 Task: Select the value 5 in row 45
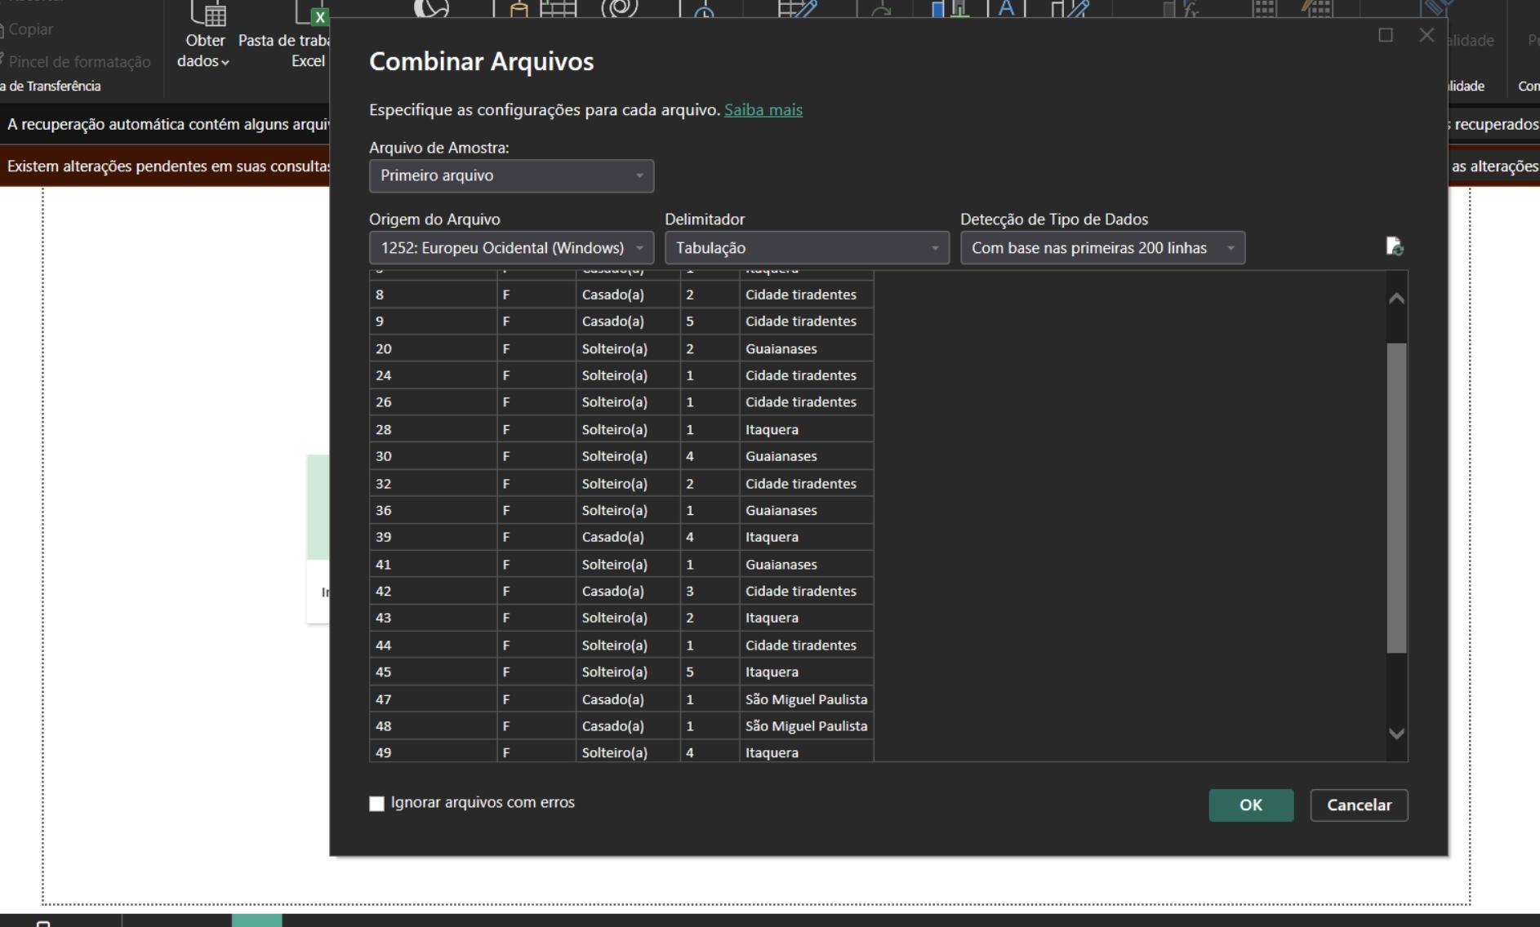pos(710,672)
